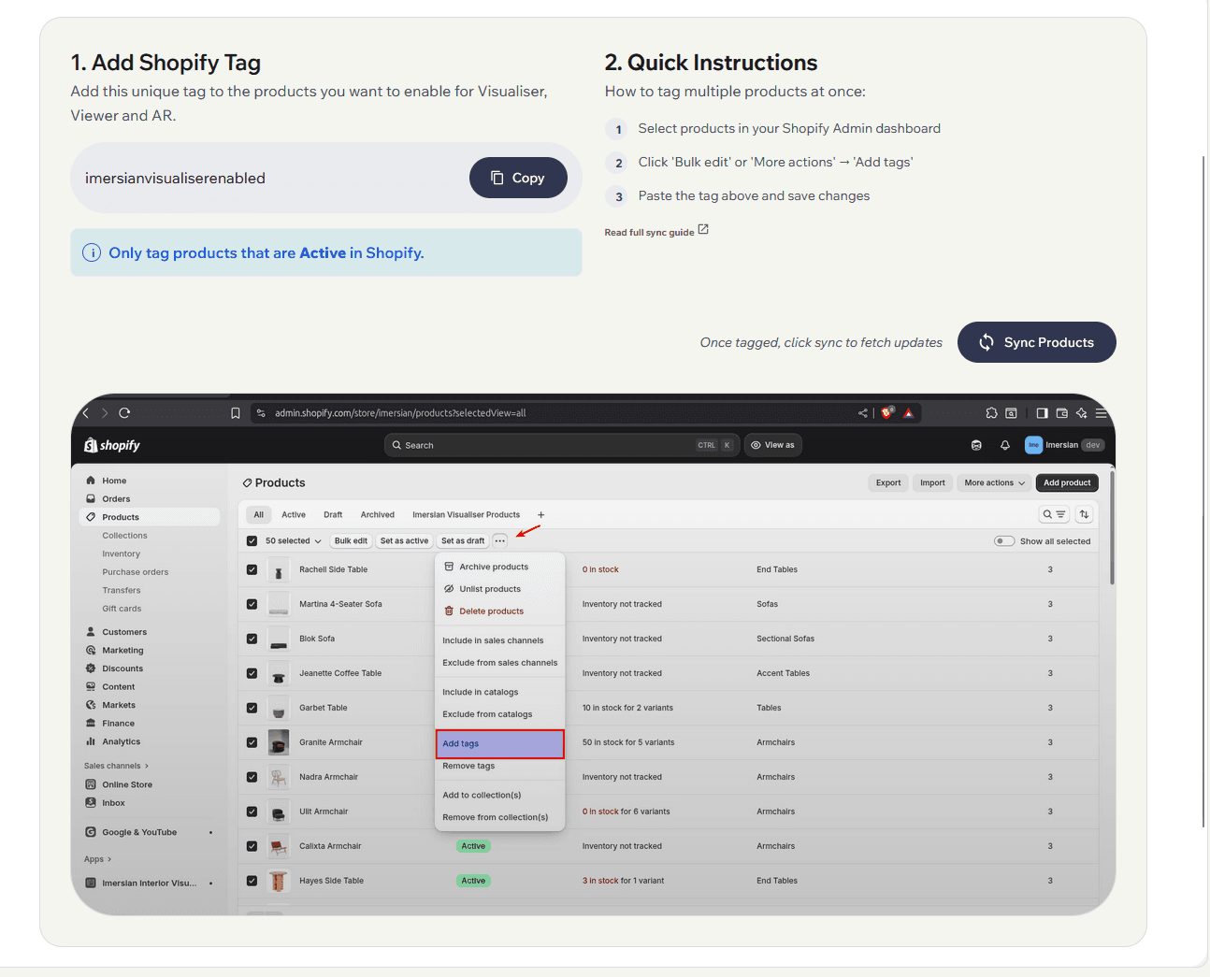The image size is (1210, 977).
Task: Open Content in Shopify sidebar
Action: point(119,686)
